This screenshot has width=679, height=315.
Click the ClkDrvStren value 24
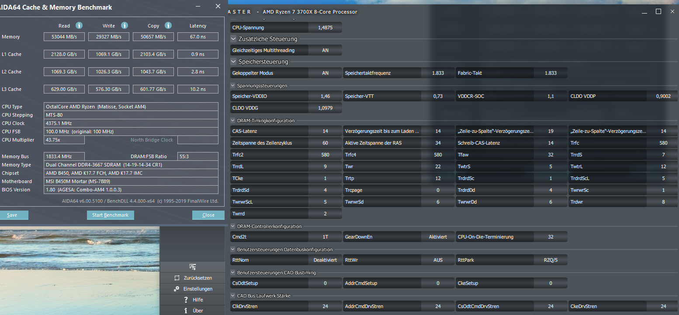pyautogui.click(x=325, y=306)
